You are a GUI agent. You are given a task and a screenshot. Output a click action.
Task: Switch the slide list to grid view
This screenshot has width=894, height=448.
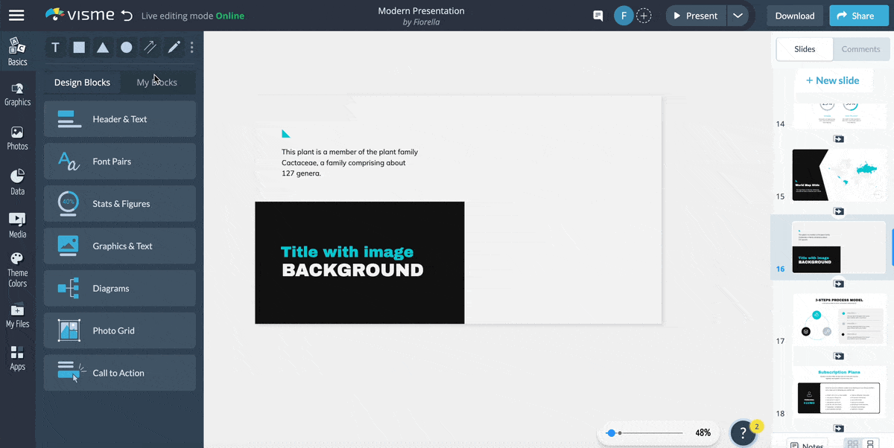click(x=853, y=444)
